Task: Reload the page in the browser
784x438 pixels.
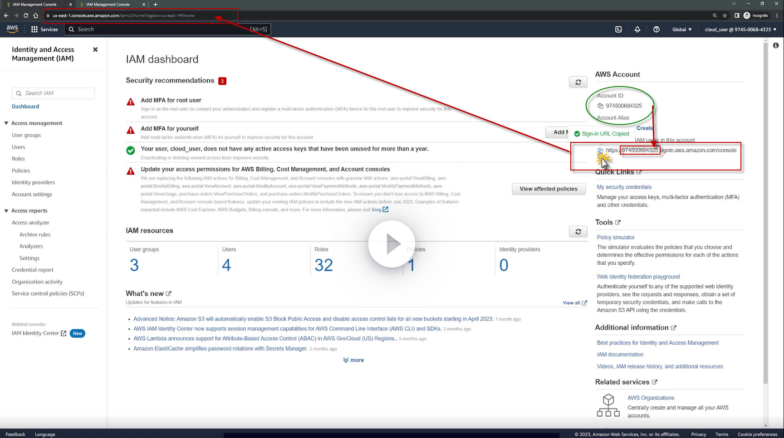Action: (26, 15)
